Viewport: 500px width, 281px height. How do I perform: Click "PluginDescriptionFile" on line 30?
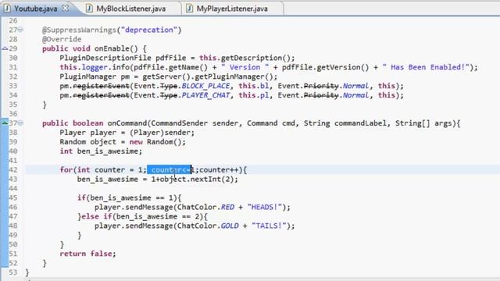point(105,58)
